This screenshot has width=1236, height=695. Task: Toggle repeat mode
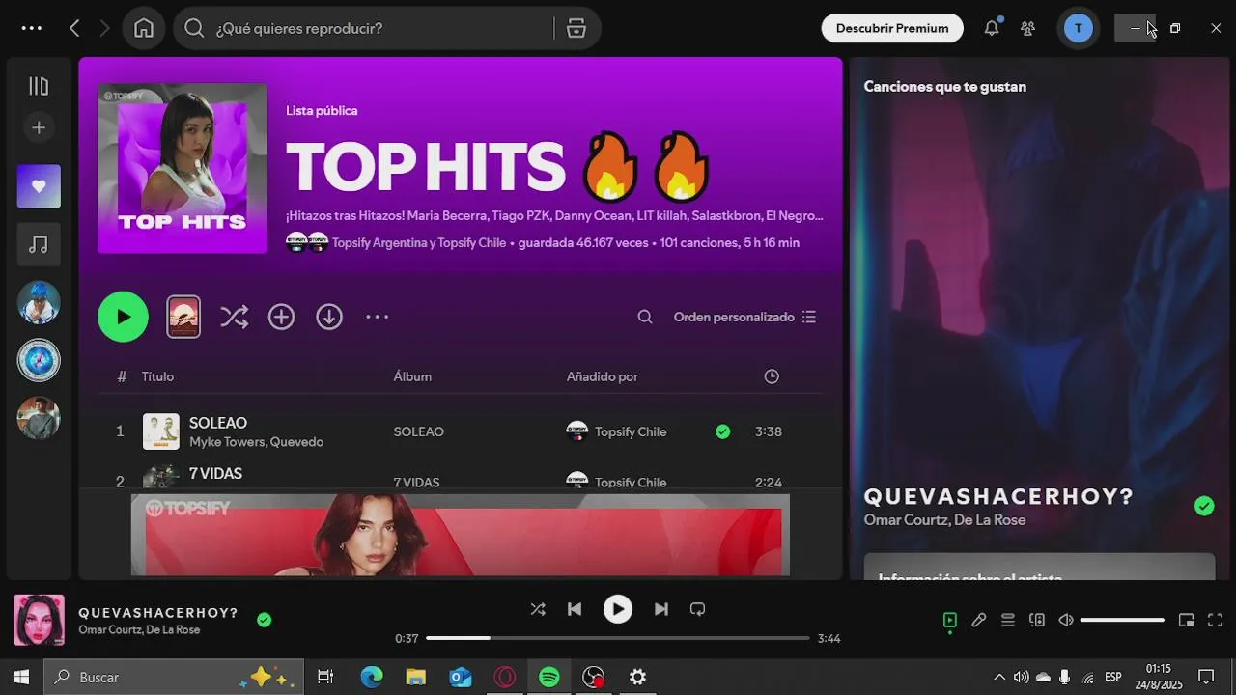(697, 609)
